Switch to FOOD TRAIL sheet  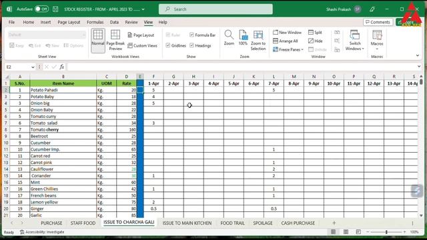[232, 223]
